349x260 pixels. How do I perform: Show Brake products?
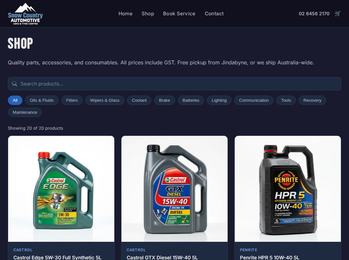coord(164,100)
